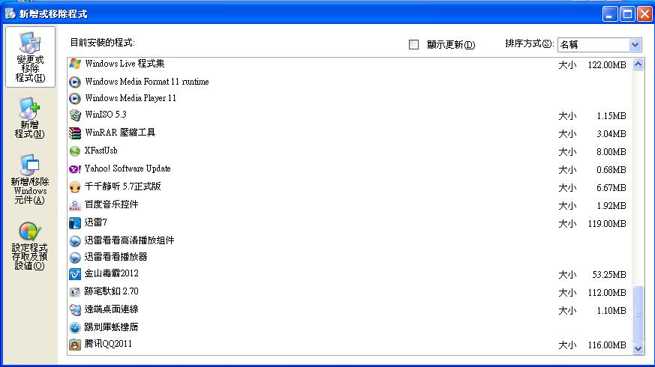Click the scrollbar down arrow

point(638,348)
